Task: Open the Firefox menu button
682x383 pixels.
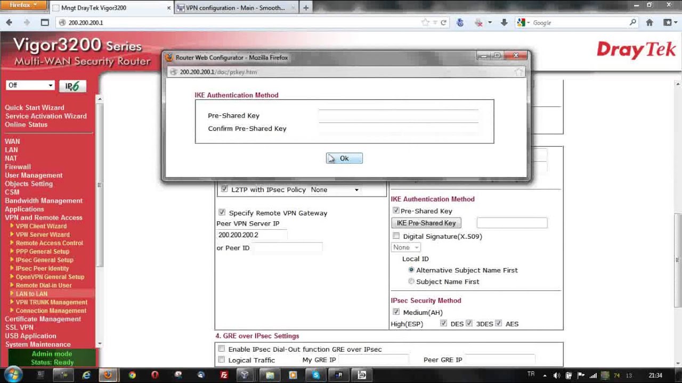Action: pyautogui.click(x=25, y=5)
